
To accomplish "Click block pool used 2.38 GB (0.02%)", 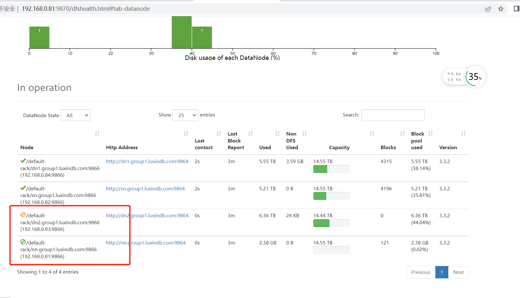I will click(x=420, y=246).
